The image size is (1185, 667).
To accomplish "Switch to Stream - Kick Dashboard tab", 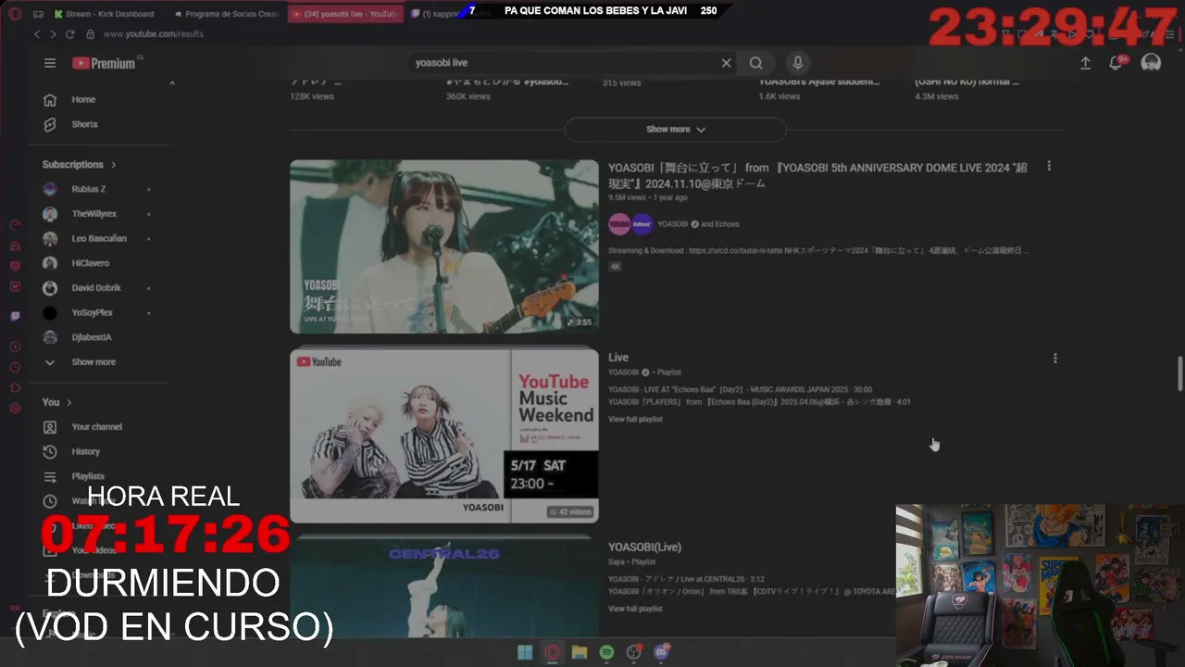I will [105, 14].
